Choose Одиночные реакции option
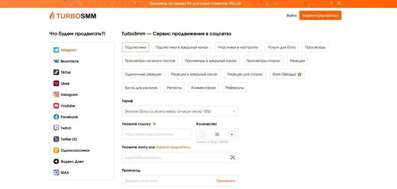The height and width of the screenshot is (189, 397). click(143, 74)
